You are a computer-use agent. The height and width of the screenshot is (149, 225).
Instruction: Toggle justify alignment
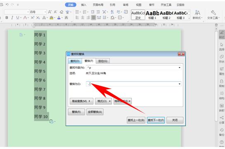pyautogui.click(x=93, y=18)
